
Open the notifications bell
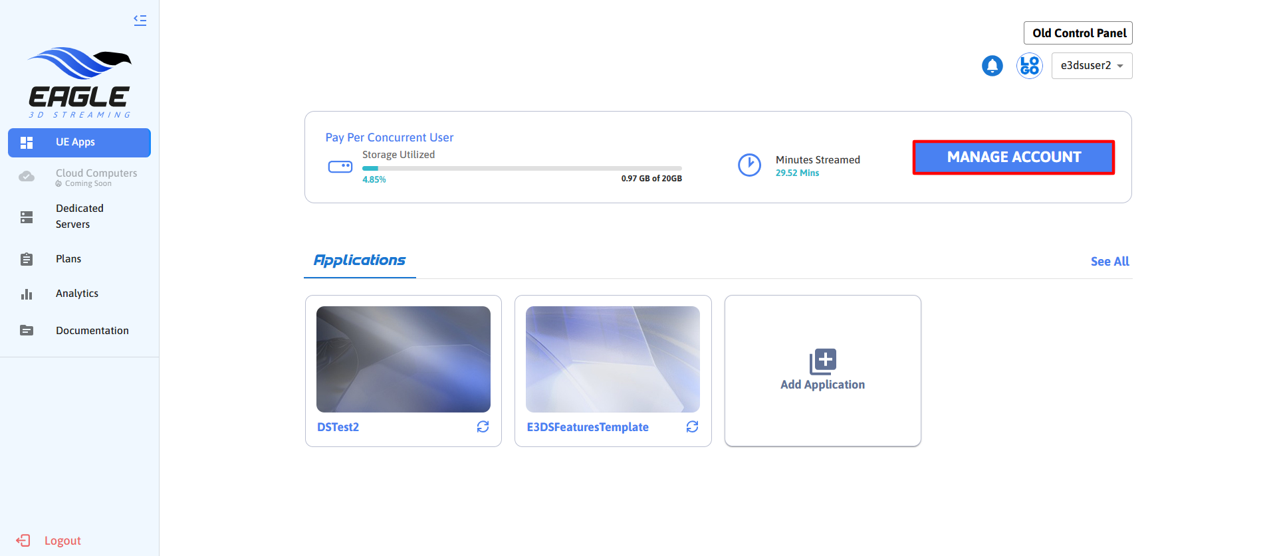tap(992, 66)
